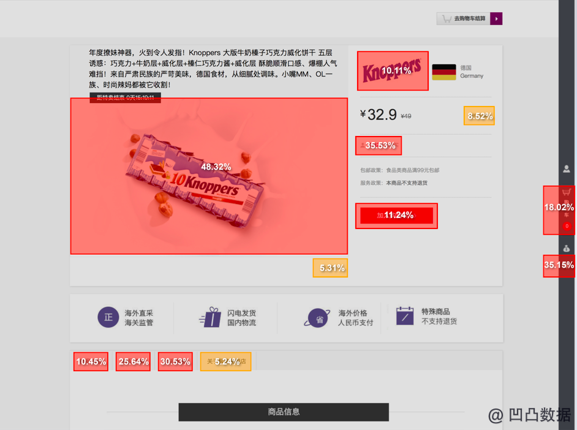Click the Knoppers brand logo
Image resolution: width=577 pixels, height=430 pixels.
(x=393, y=70)
